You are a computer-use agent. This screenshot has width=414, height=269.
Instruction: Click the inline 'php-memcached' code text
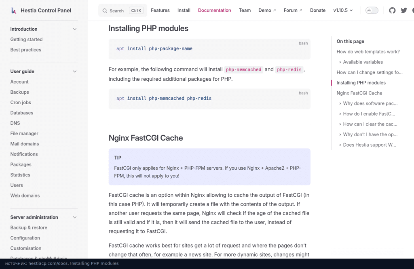coord(243,69)
